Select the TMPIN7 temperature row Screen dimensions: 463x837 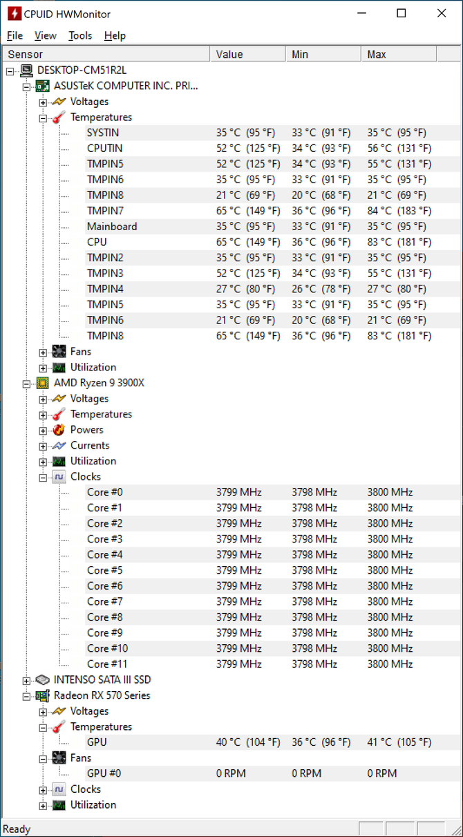coord(272,211)
